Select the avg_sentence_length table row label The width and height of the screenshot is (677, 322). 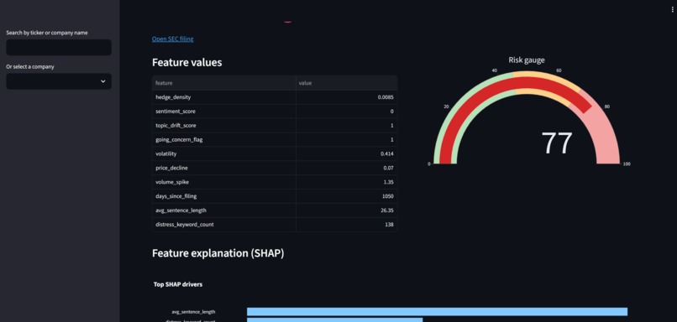(181, 210)
